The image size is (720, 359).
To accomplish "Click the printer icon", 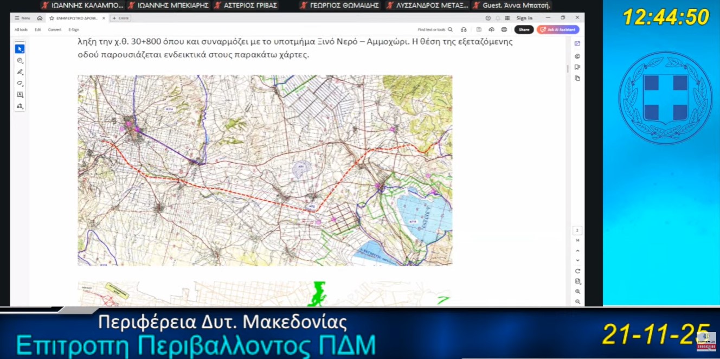I will point(504,29).
